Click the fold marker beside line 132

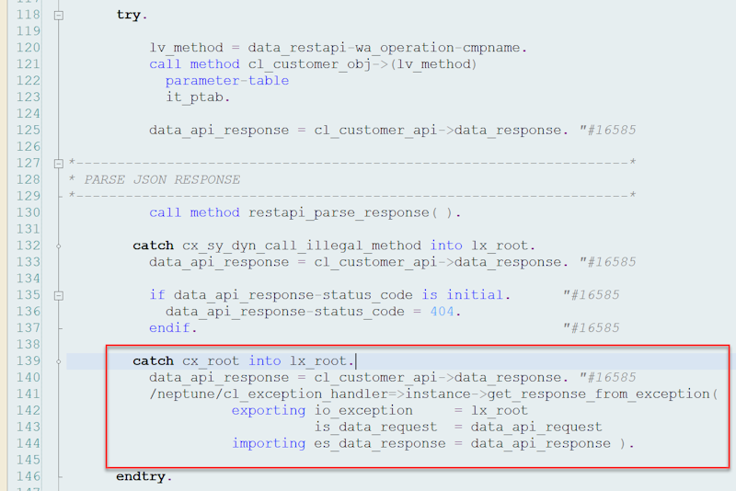tap(59, 245)
